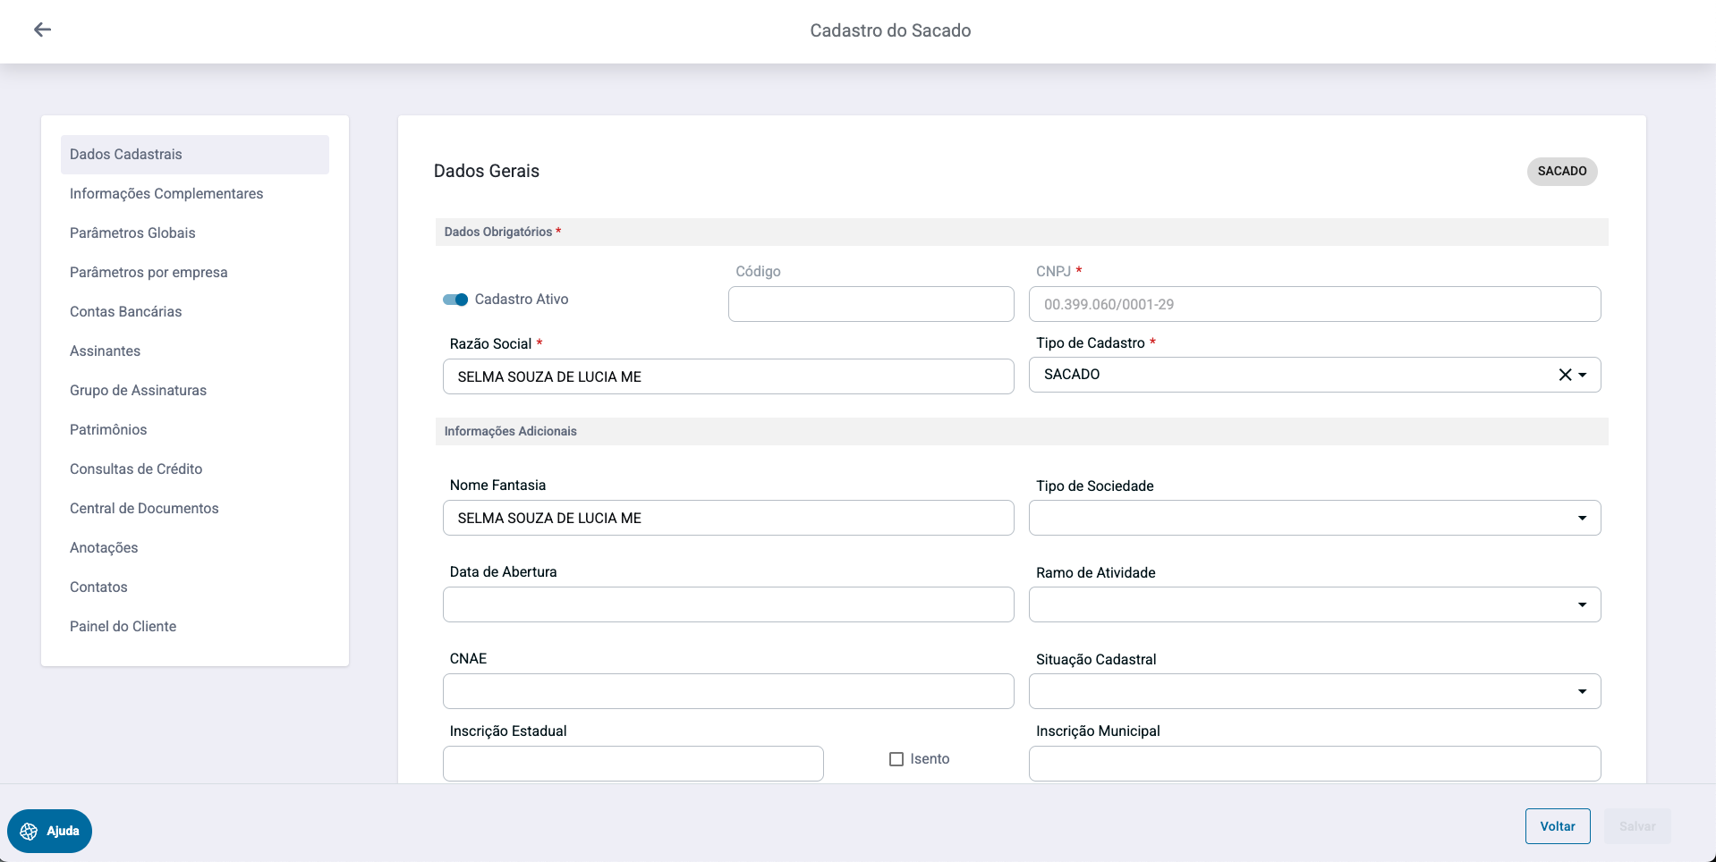This screenshot has height=862, width=1716.
Task: Select Contas Bancárias in sidebar
Action: [126, 312]
